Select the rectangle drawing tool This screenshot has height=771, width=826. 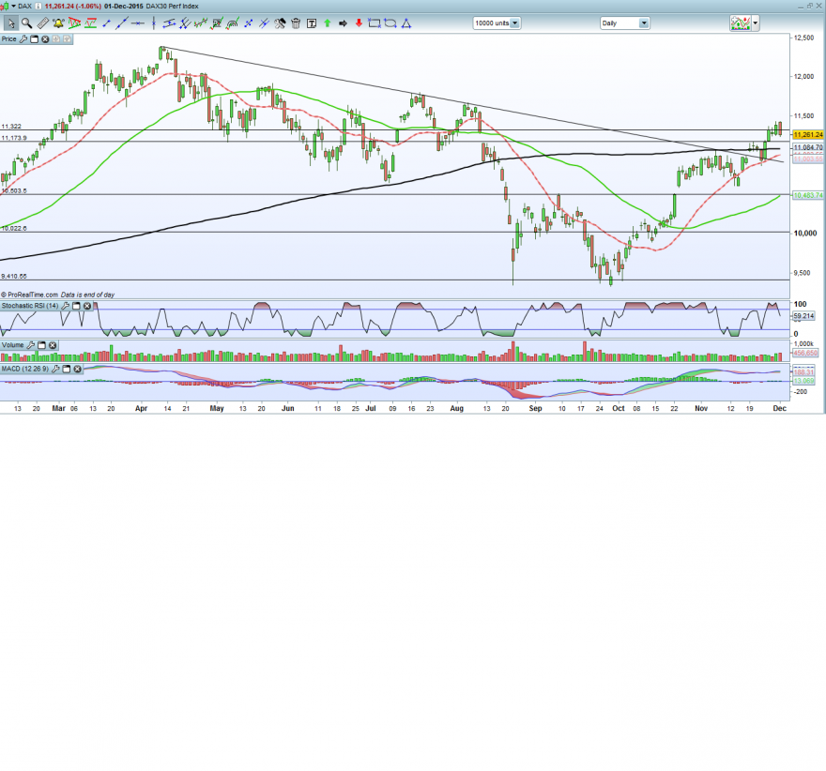click(x=374, y=23)
